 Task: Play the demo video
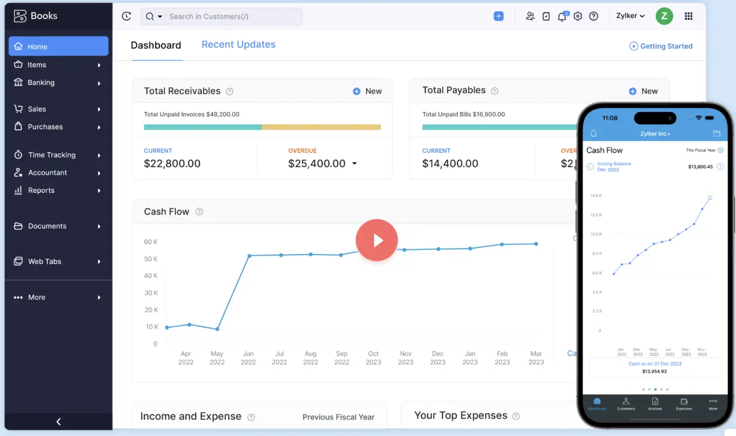pyautogui.click(x=377, y=240)
